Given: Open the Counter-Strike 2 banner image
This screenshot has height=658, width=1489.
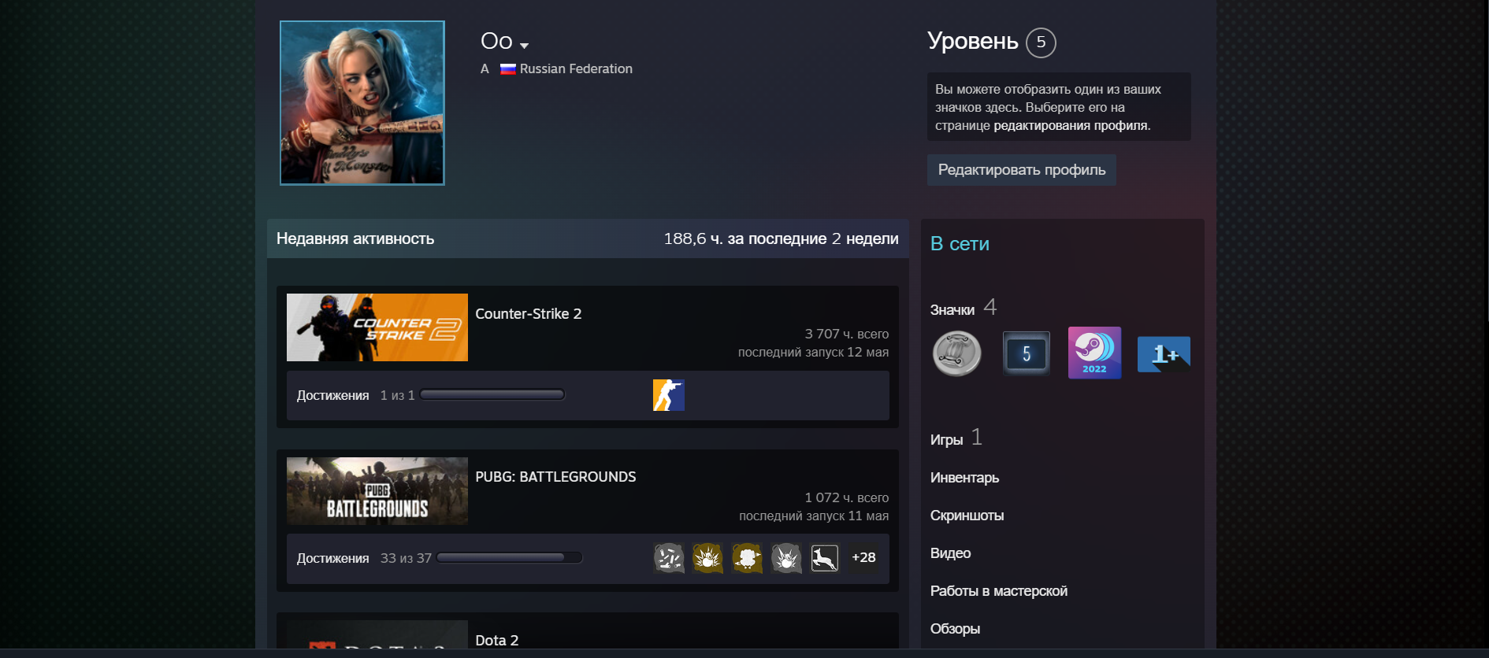Looking at the screenshot, I should coord(377,327).
